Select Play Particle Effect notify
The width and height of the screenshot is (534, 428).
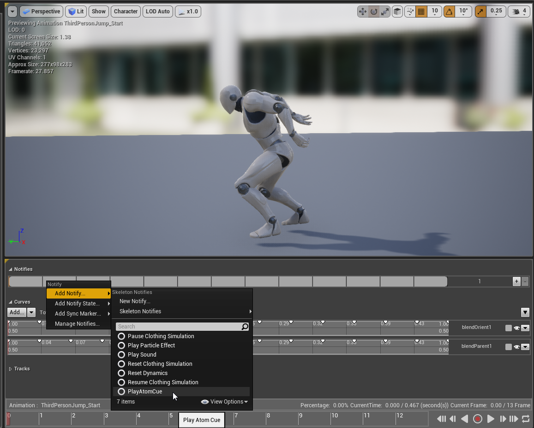181,346
